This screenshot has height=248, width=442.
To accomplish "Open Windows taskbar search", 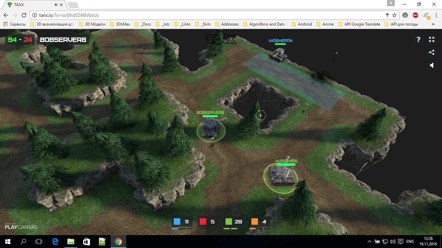I will click(x=23, y=242).
